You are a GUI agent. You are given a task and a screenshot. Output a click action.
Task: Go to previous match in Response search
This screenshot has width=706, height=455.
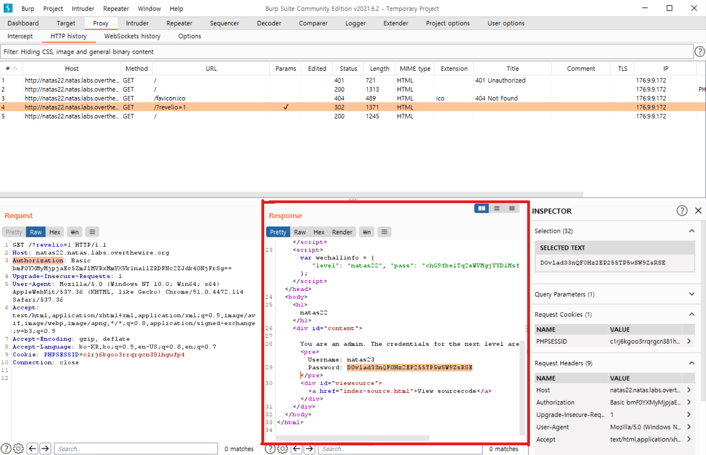[296, 449]
